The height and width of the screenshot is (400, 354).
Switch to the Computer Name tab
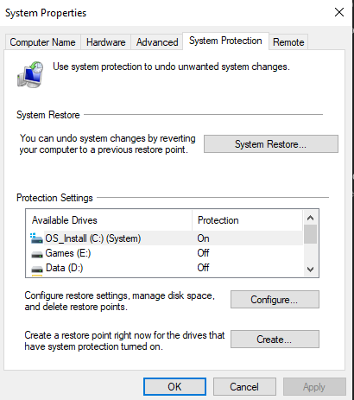tap(42, 42)
